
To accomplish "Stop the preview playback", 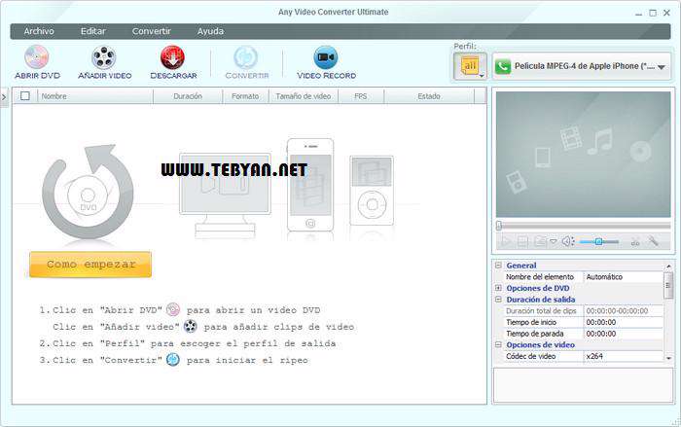I will pyautogui.click(x=523, y=241).
